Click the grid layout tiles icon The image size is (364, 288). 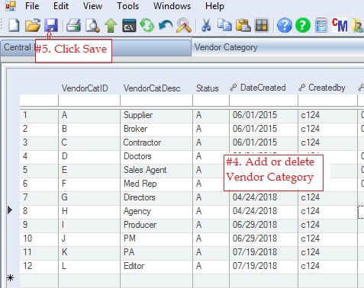[x=262, y=25]
